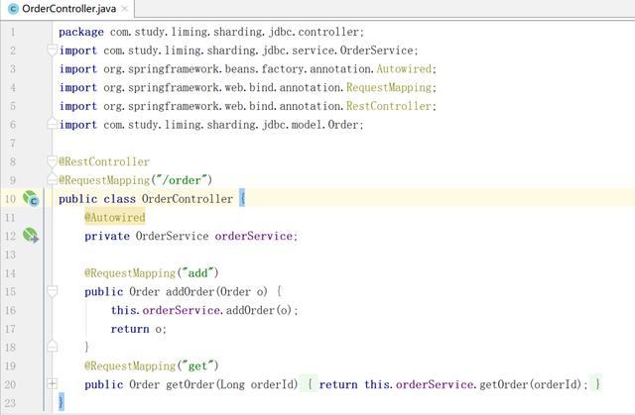Collapse the imports fold marker at line 2
Screen dimensions: 635x415
pos(52,51)
